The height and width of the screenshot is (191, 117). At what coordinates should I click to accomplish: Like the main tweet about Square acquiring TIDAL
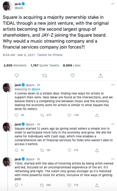point(73,75)
